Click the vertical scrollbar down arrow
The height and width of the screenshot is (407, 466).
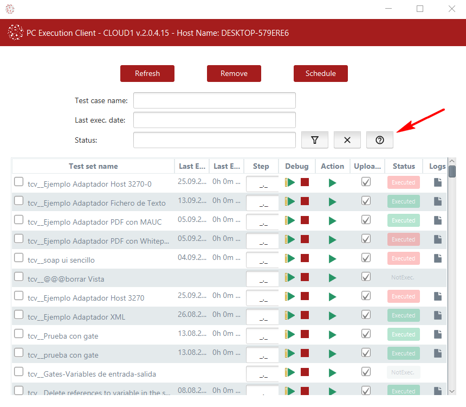(x=452, y=390)
